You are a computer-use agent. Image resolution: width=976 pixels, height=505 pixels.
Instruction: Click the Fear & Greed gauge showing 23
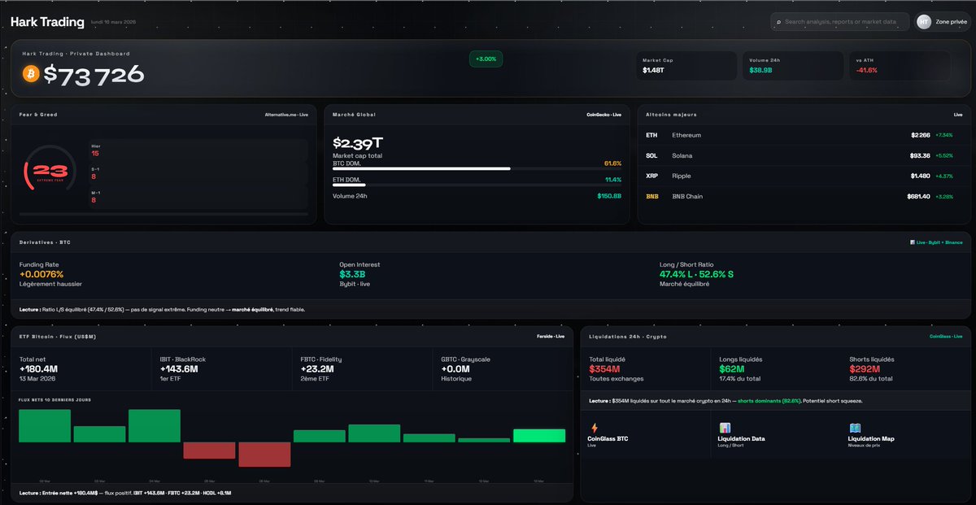coord(49,172)
